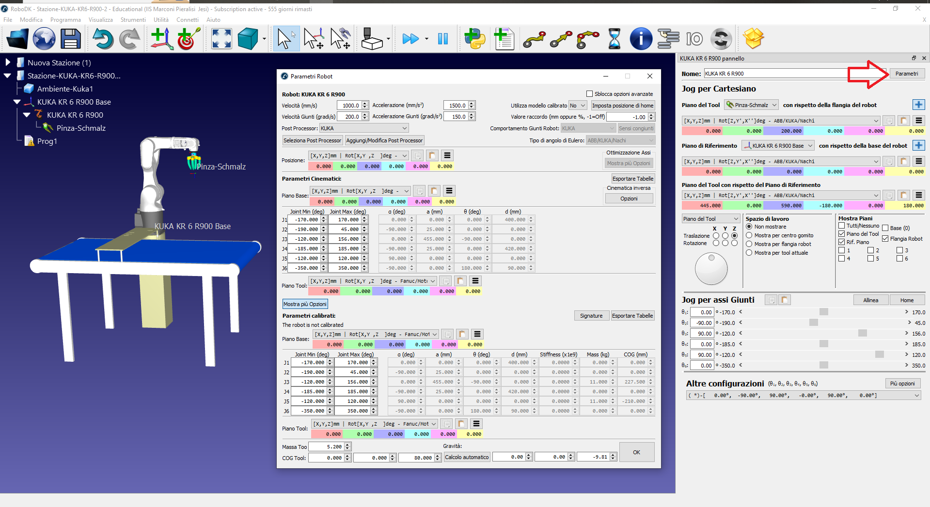Activate the move reference frames tool
This screenshot has height=507, width=930.
[x=314, y=39]
